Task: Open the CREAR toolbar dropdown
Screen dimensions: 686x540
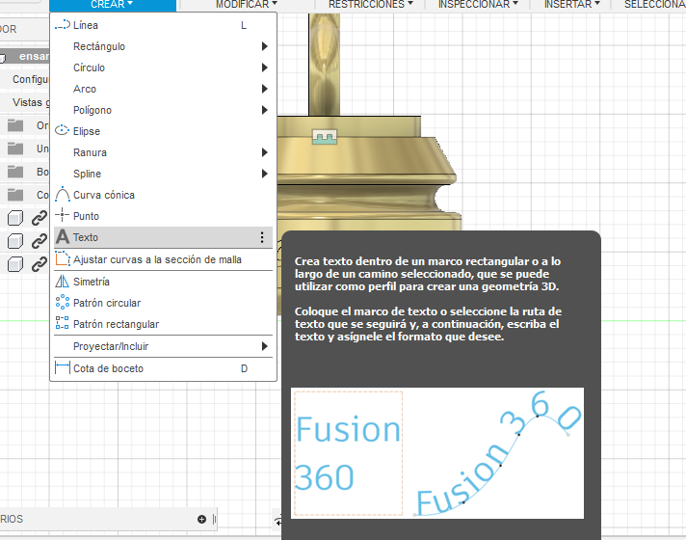Action: tap(113, 5)
